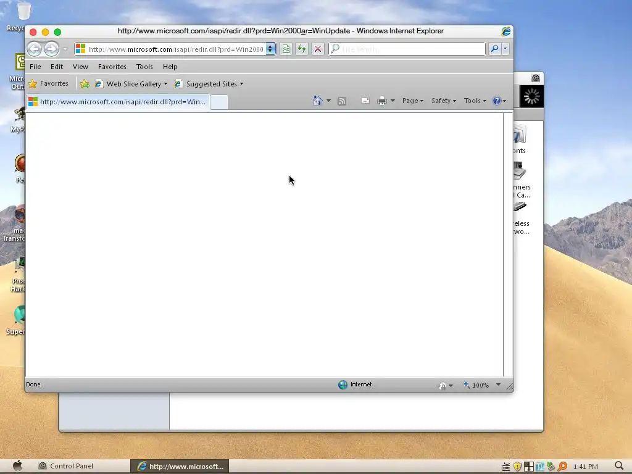Click the Home house icon

click(318, 101)
